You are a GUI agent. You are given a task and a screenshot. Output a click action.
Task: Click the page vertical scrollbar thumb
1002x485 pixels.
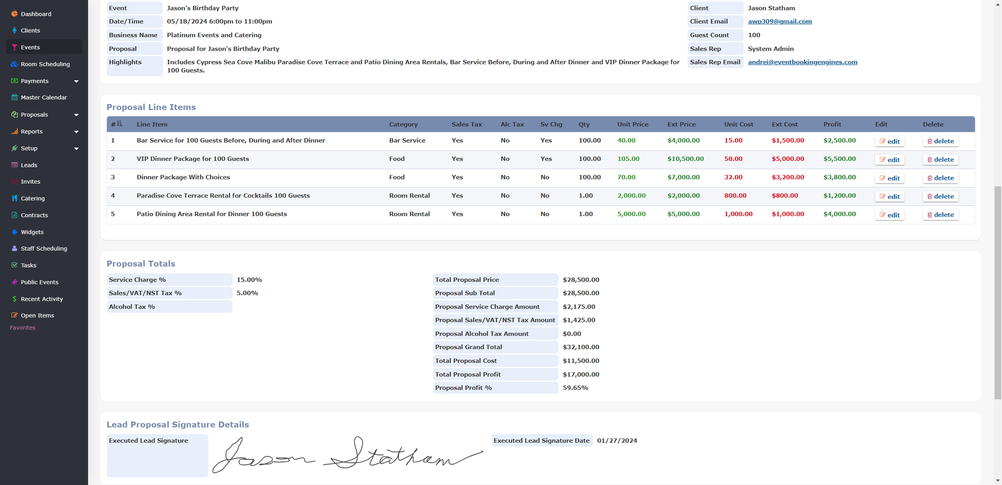(x=997, y=293)
